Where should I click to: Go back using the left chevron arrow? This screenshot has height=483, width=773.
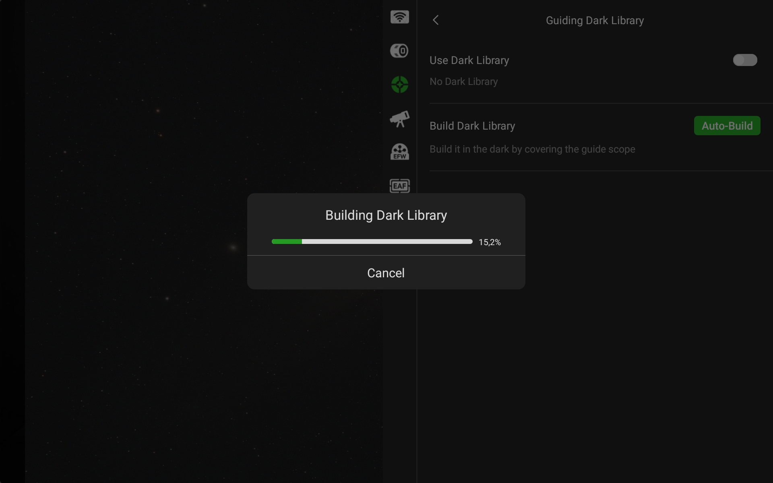pos(436,20)
